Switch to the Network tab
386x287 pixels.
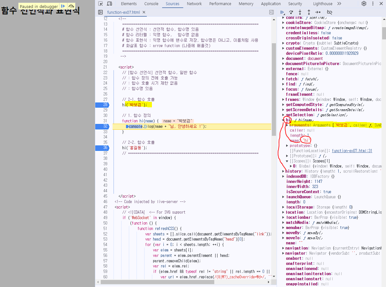coord(194,4)
